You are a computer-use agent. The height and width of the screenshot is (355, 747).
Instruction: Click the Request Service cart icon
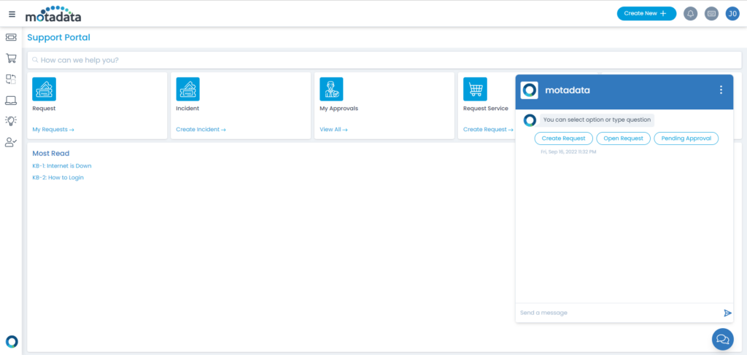[x=475, y=89]
